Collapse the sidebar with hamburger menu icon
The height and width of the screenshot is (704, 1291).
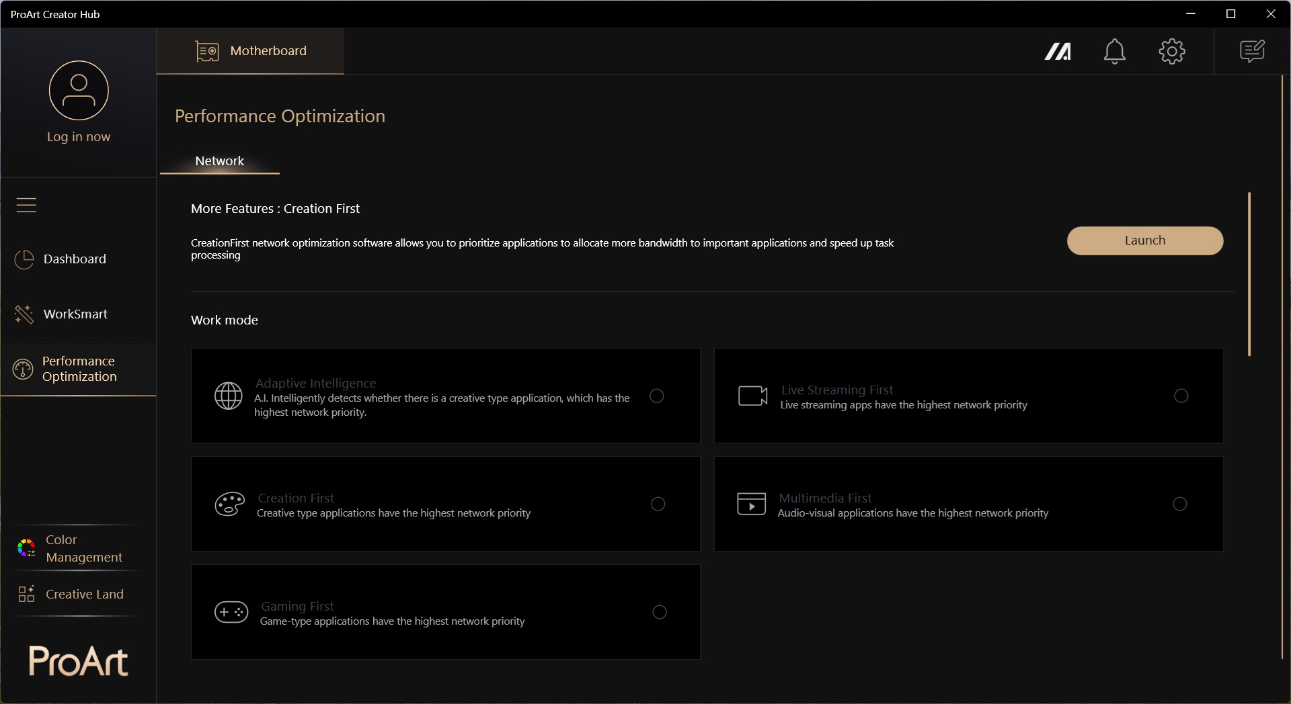coord(26,205)
